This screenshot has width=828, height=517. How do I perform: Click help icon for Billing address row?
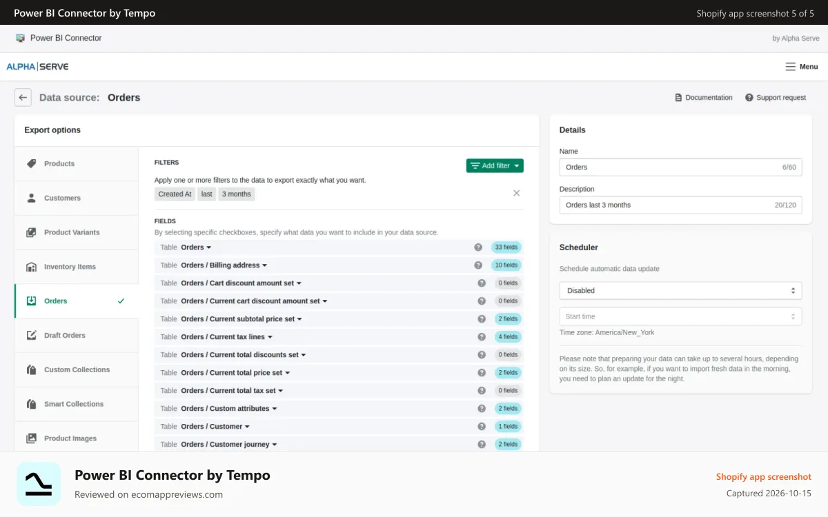point(478,265)
